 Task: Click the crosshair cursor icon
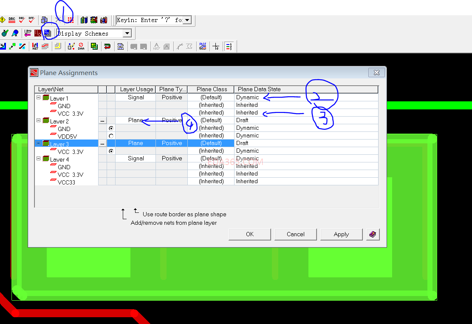click(x=215, y=46)
